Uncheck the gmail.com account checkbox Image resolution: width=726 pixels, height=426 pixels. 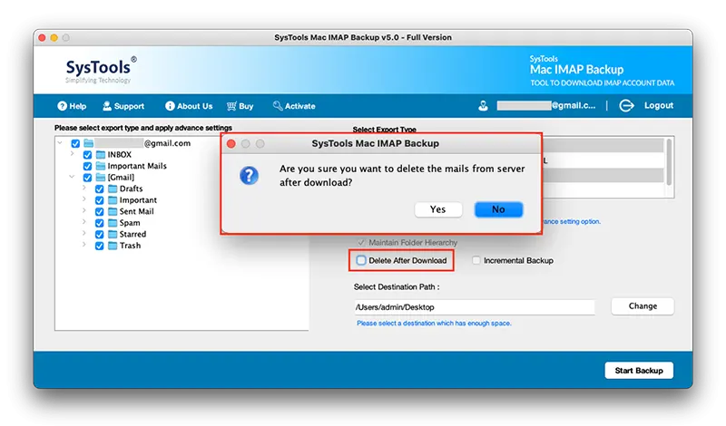pos(75,143)
